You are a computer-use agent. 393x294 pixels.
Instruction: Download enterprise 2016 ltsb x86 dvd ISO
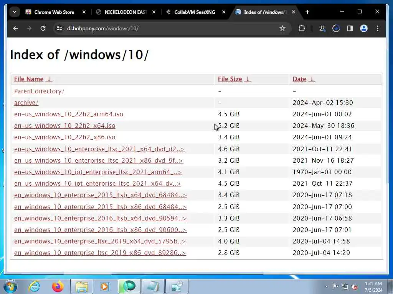coord(101,230)
